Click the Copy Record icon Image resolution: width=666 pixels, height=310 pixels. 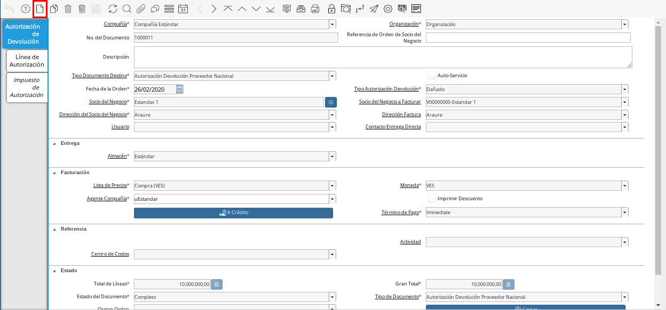click(54, 9)
